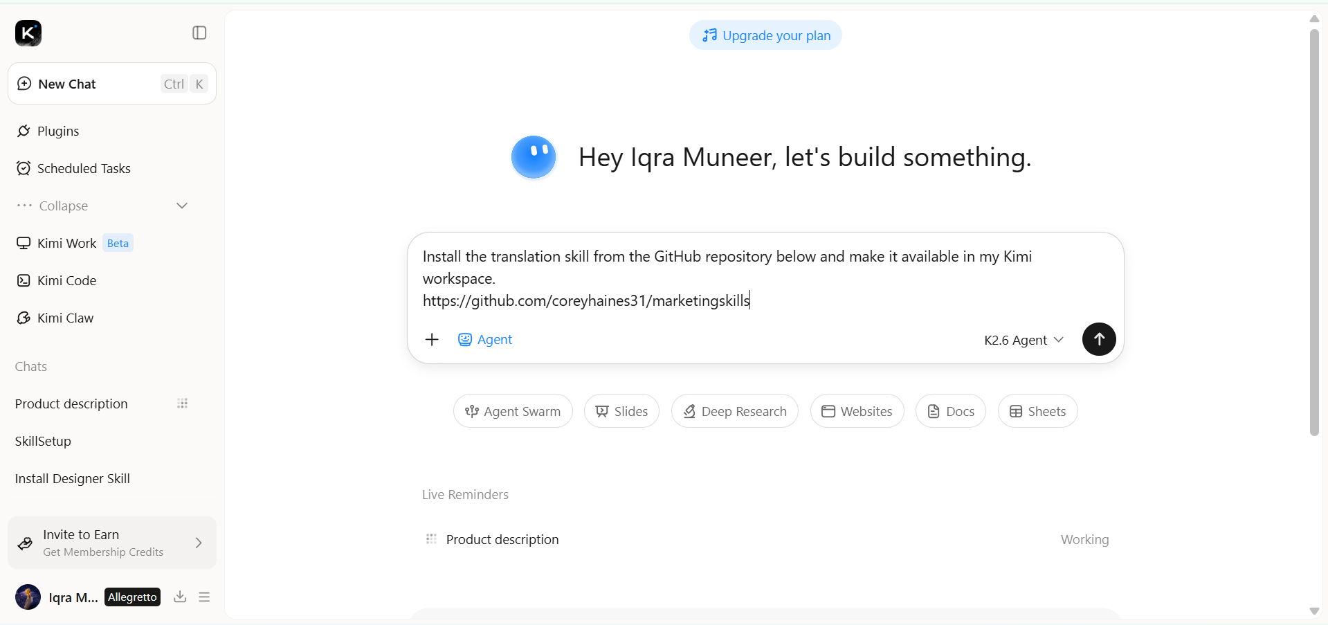The width and height of the screenshot is (1328, 625).
Task: Click the grid icon beside sidebar Product description
Action: click(183, 404)
